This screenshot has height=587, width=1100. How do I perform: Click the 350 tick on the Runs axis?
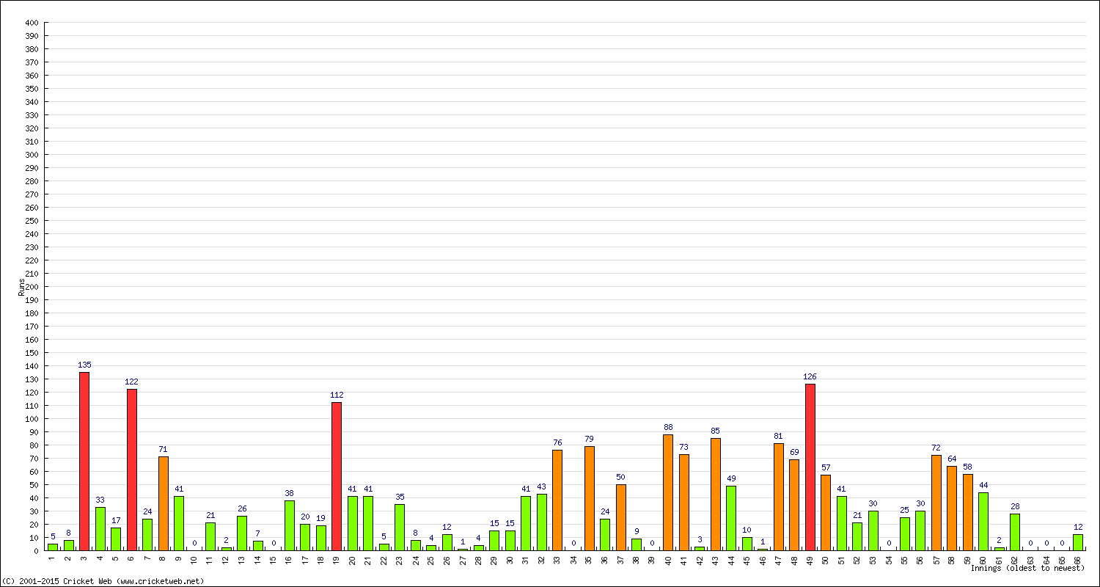pyautogui.click(x=31, y=89)
